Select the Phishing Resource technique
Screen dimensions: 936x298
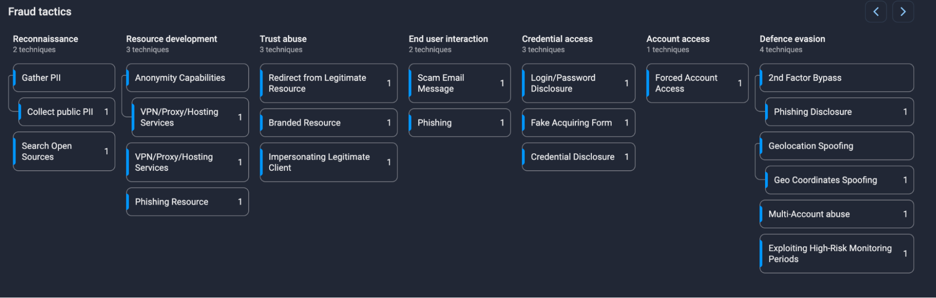click(x=187, y=202)
